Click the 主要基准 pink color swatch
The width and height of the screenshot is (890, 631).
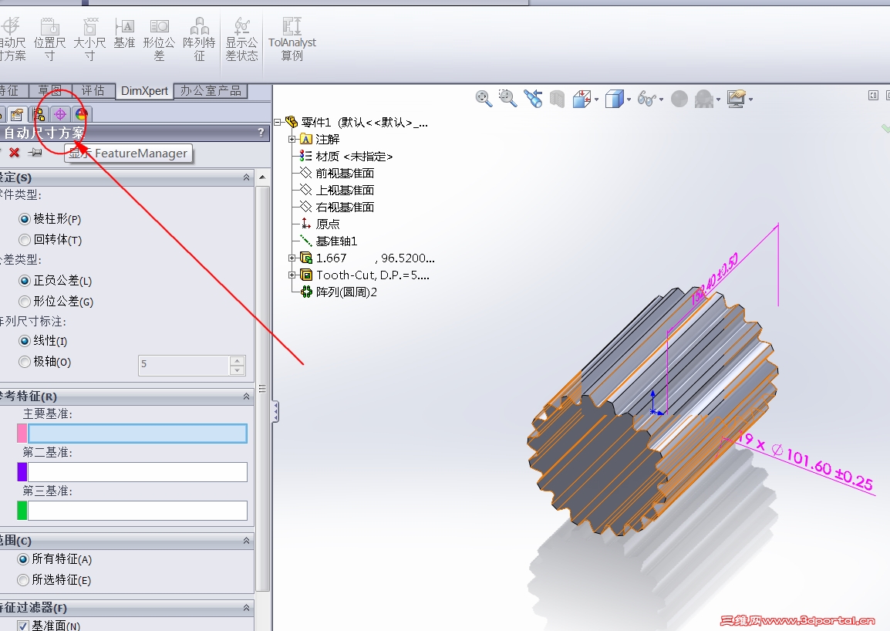pos(22,434)
